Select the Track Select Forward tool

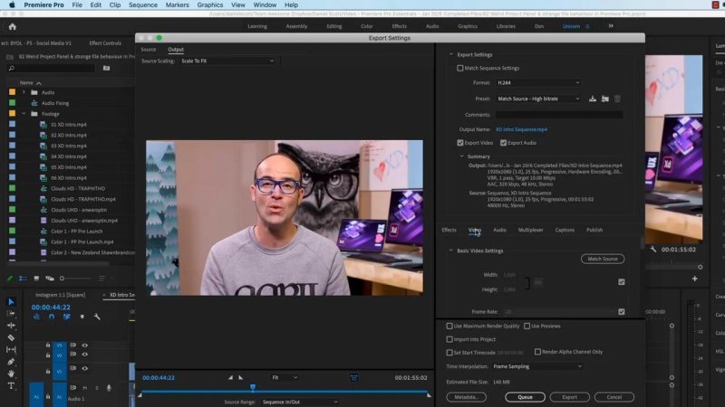(11, 313)
